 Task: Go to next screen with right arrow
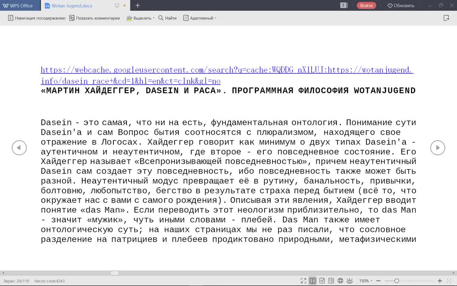438,148
